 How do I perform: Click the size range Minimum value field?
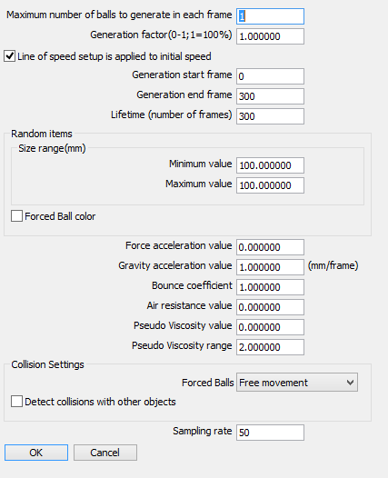coord(270,165)
